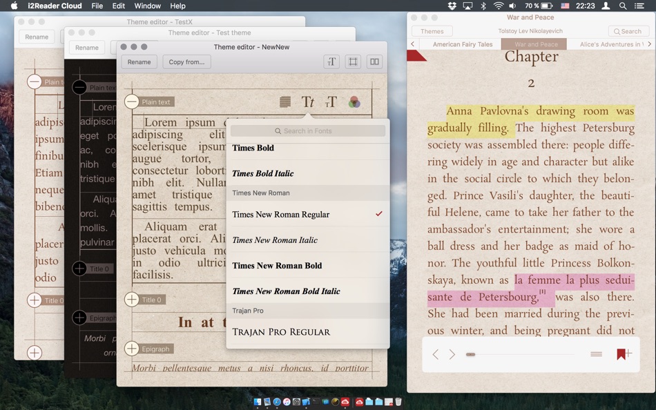This screenshot has height=410, width=656.
Task: Open the Window menu
Action: click(147, 6)
